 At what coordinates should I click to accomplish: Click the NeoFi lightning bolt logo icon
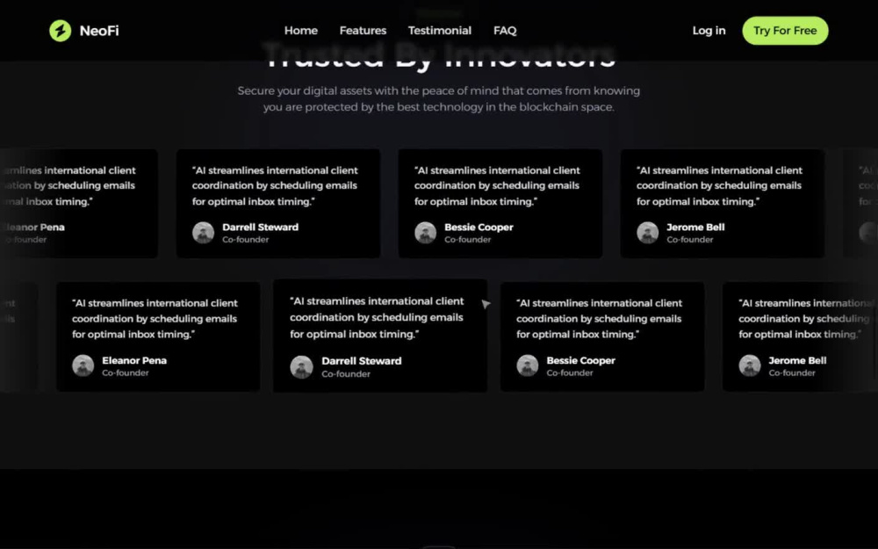(60, 31)
